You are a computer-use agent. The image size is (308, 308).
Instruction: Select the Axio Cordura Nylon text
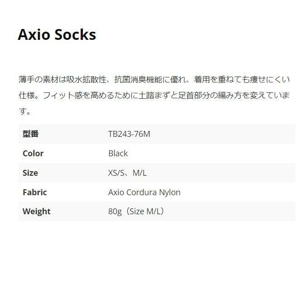click(144, 192)
